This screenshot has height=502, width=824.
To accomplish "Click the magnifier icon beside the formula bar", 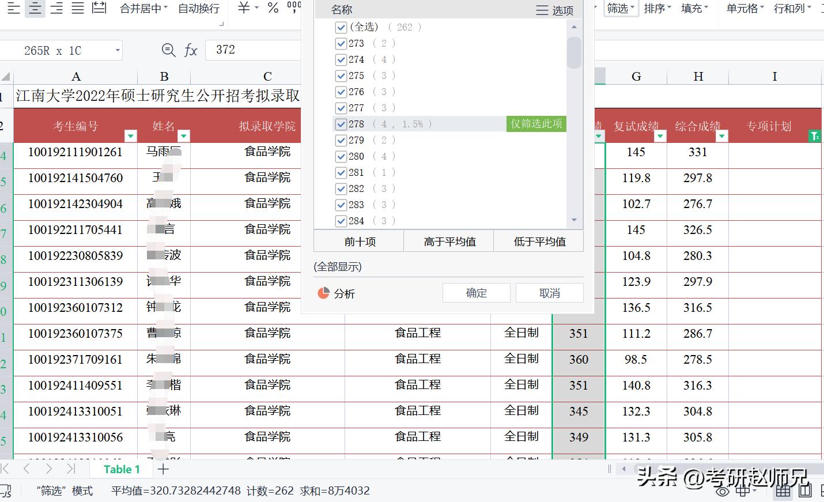I will pyautogui.click(x=168, y=50).
